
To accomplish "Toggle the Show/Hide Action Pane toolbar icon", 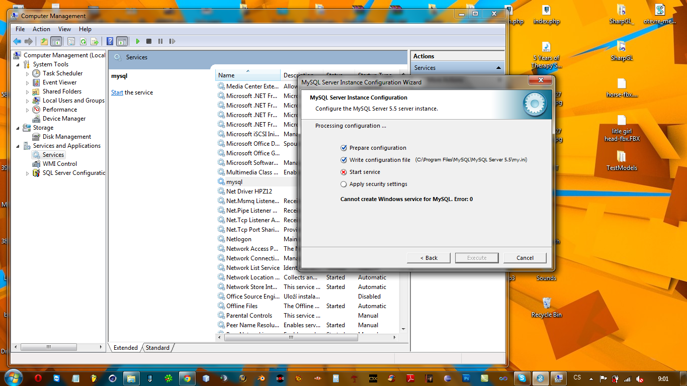I will click(122, 41).
